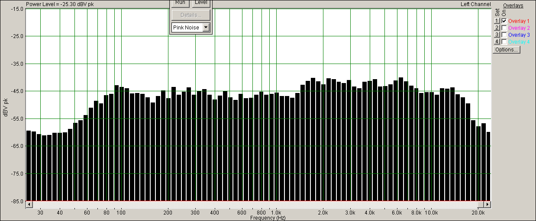Click overlay set button 2
The width and height of the screenshot is (536, 221).
[497, 28]
